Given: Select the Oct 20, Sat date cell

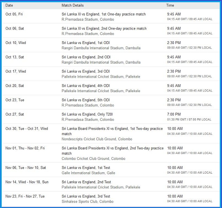Looking at the screenshot, I should 15,86.
